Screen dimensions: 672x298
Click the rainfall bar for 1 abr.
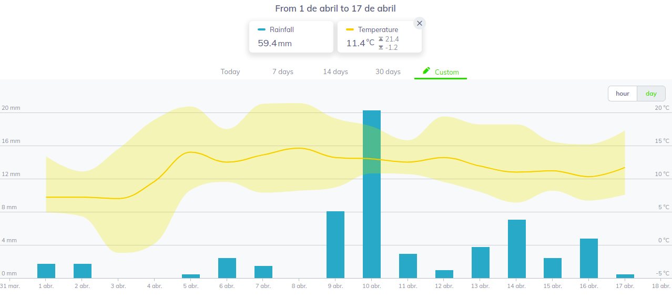46,271
